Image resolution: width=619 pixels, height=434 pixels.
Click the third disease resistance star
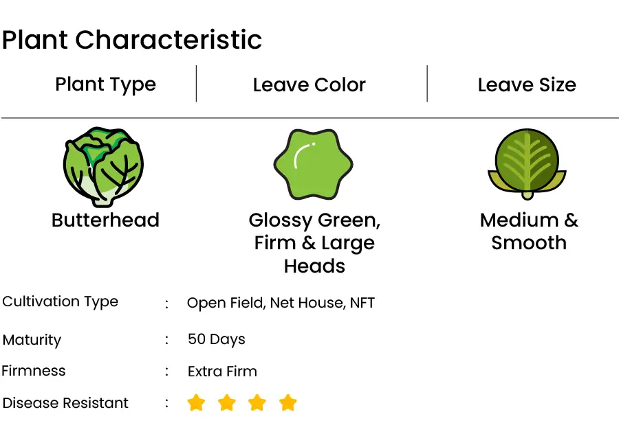pos(257,403)
